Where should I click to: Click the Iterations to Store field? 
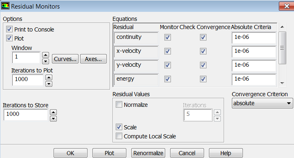(26, 115)
